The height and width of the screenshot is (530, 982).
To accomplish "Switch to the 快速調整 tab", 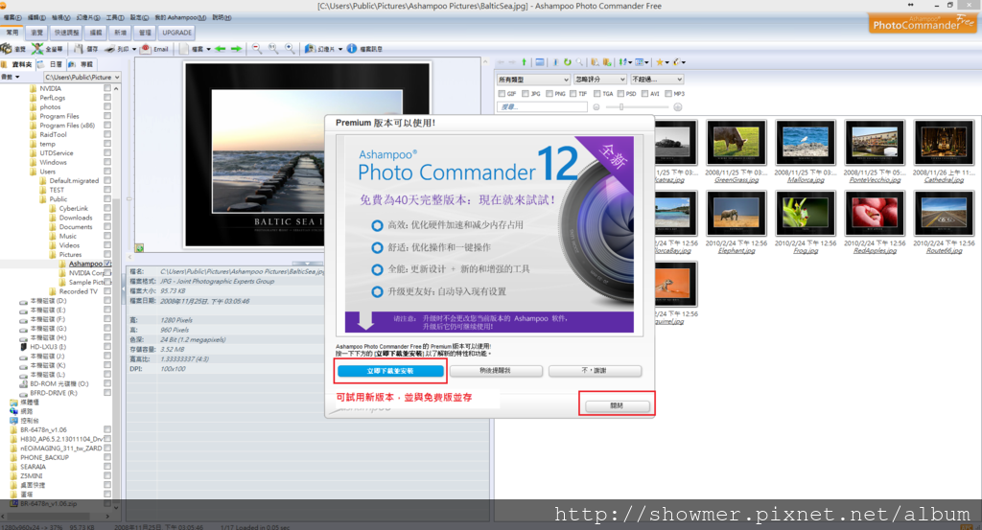I will [x=66, y=33].
